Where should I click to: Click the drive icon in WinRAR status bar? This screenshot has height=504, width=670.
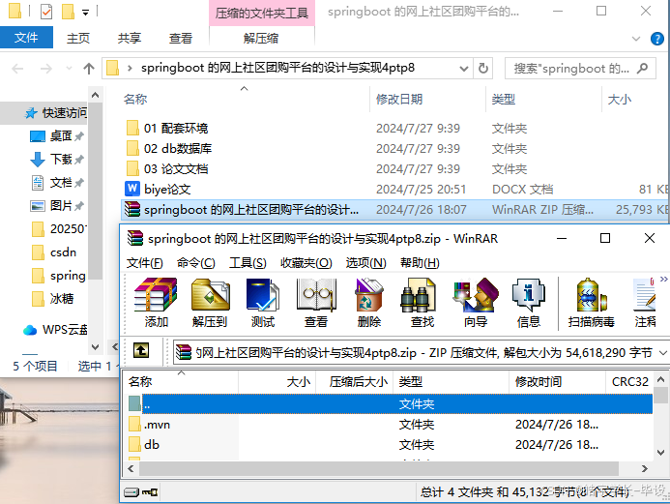tap(131, 492)
